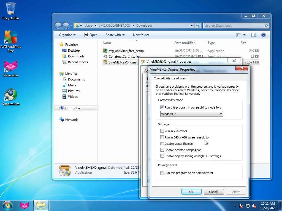Select avg_antivirus_free_setup file
Image resolution: width=282 pixels, height=211 pixels.
pyautogui.click(x=126, y=51)
